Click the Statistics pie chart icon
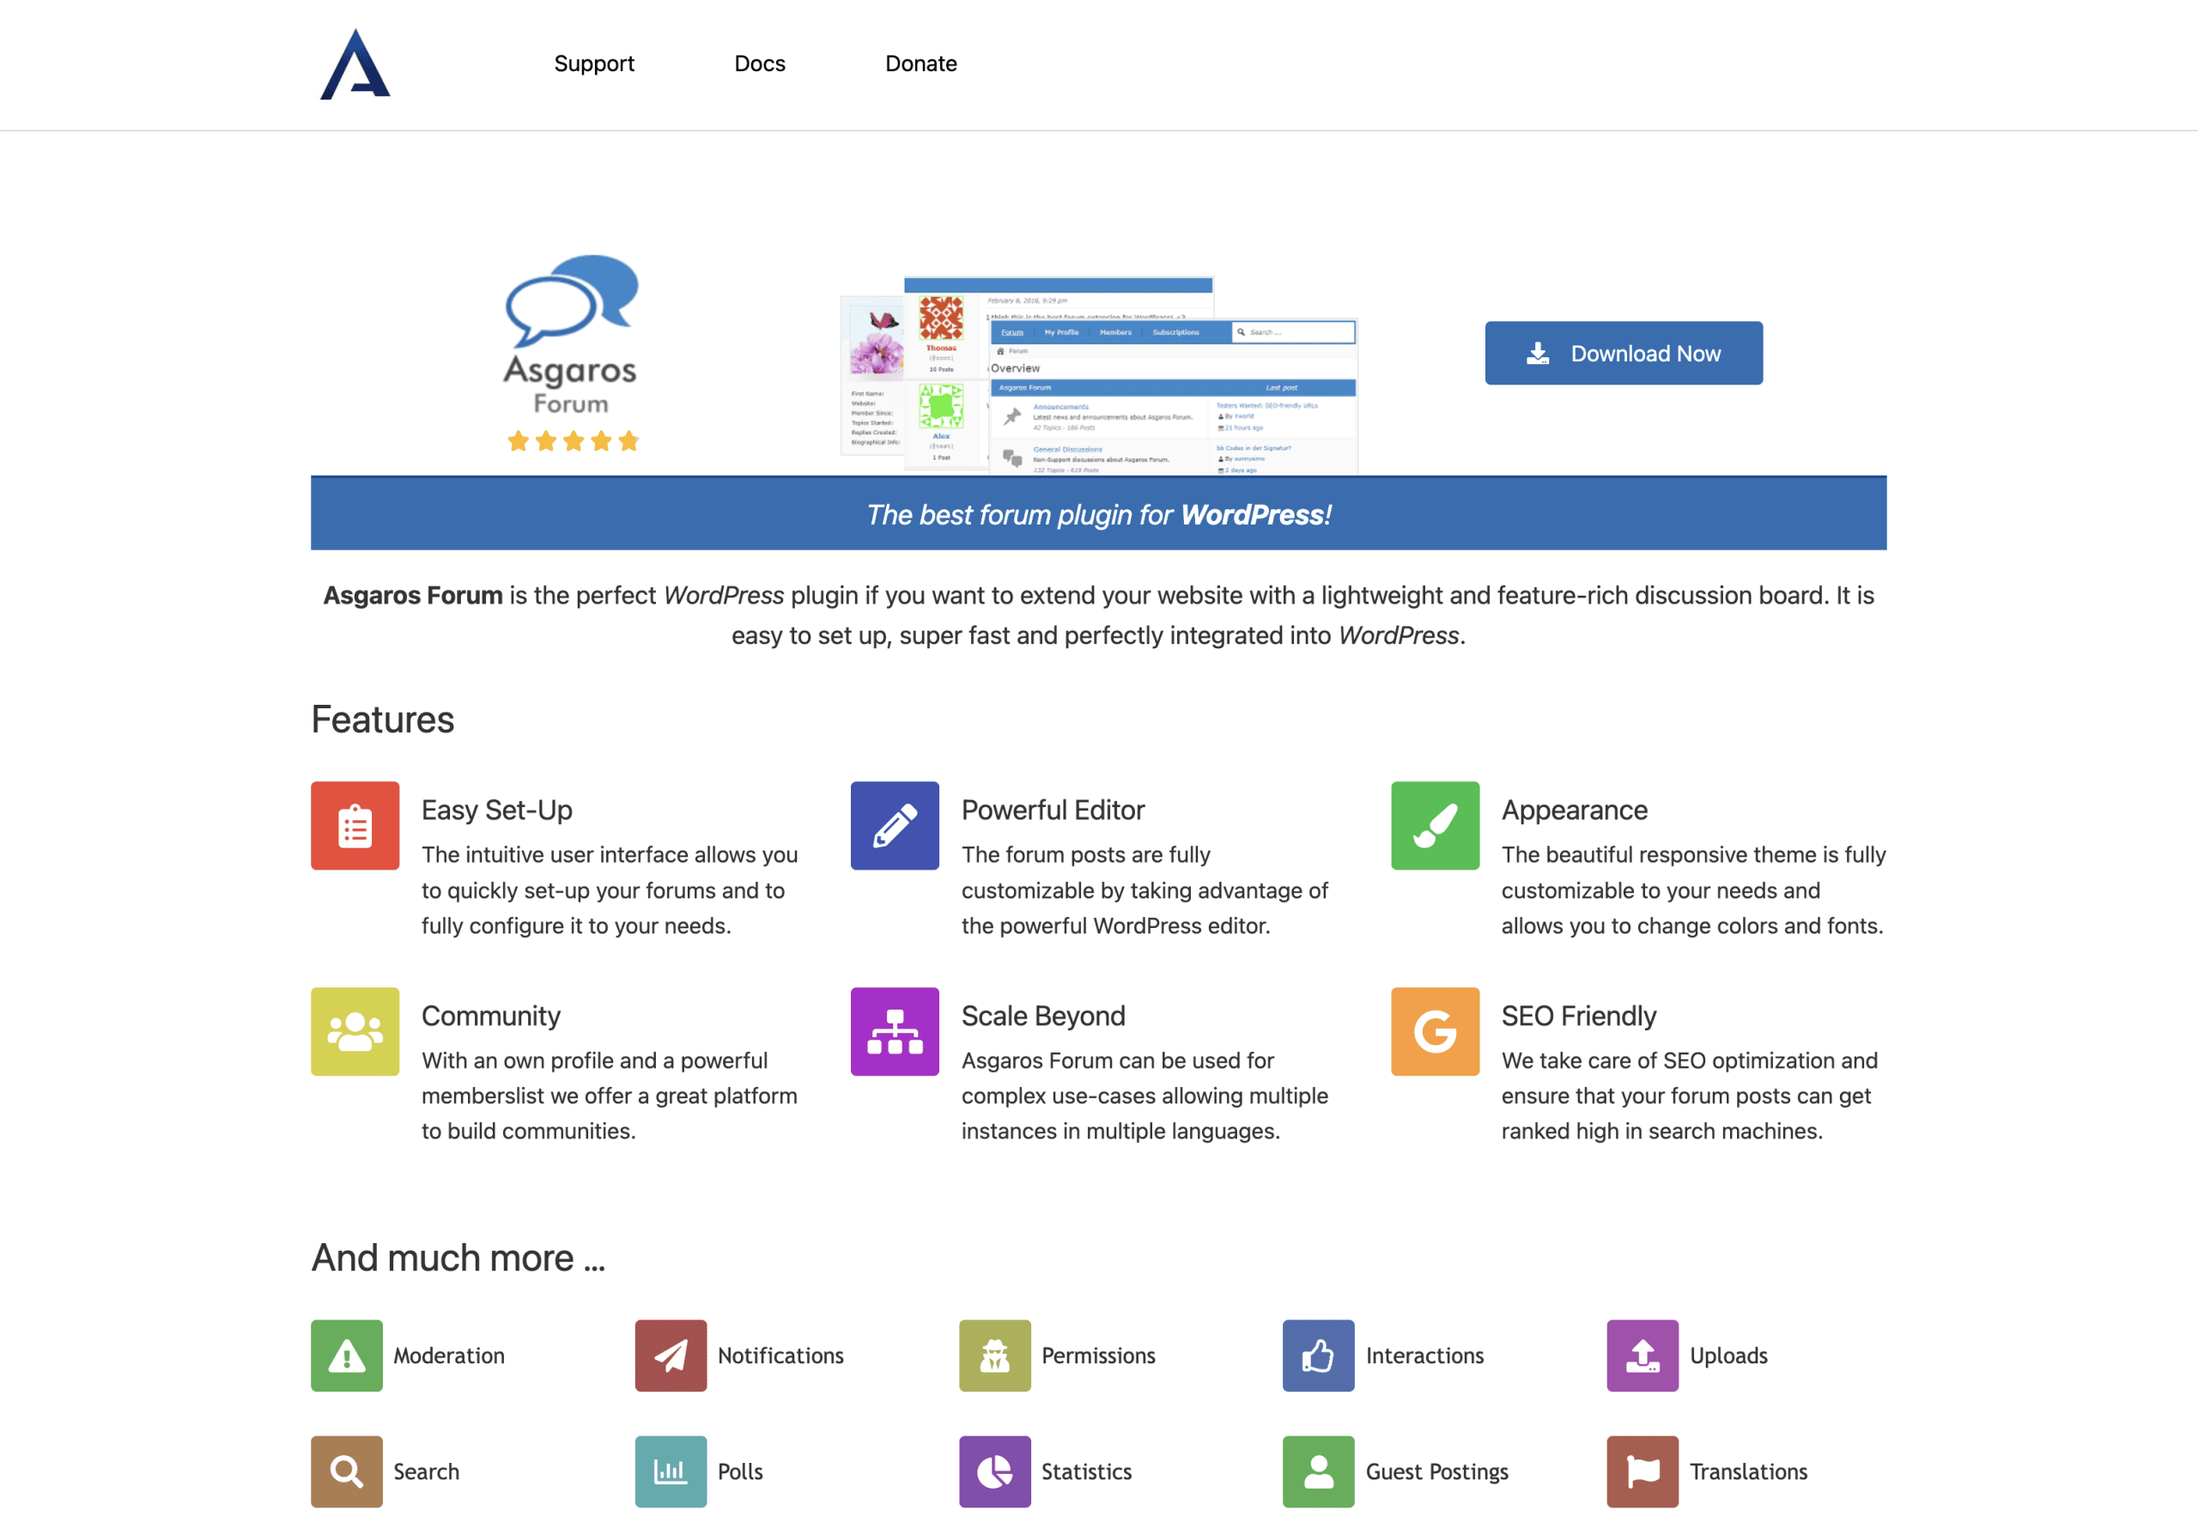 tap(994, 1471)
